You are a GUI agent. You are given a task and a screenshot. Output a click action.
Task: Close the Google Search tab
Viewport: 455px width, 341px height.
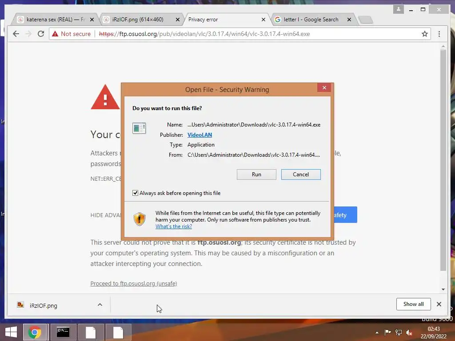349,20
